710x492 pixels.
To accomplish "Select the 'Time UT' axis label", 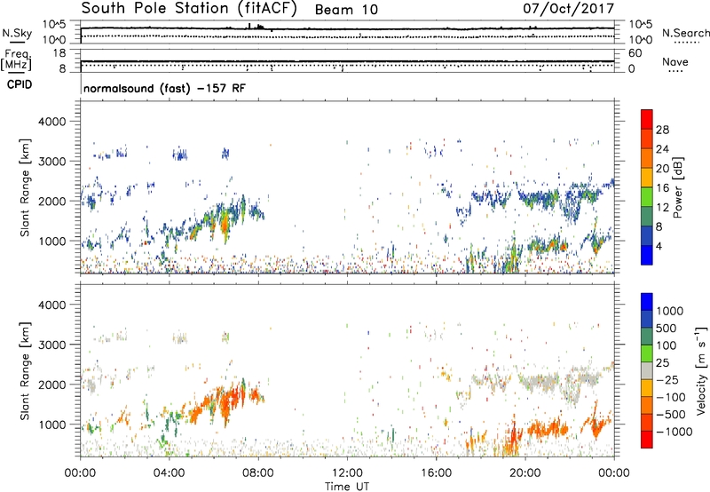I will (347, 487).
